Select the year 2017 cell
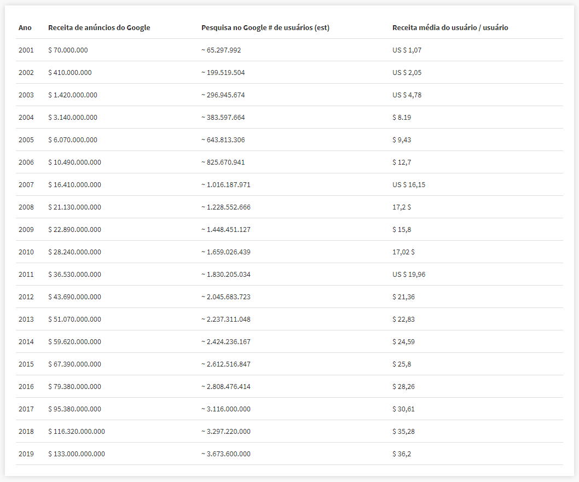This screenshot has height=482, width=579. 26,409
